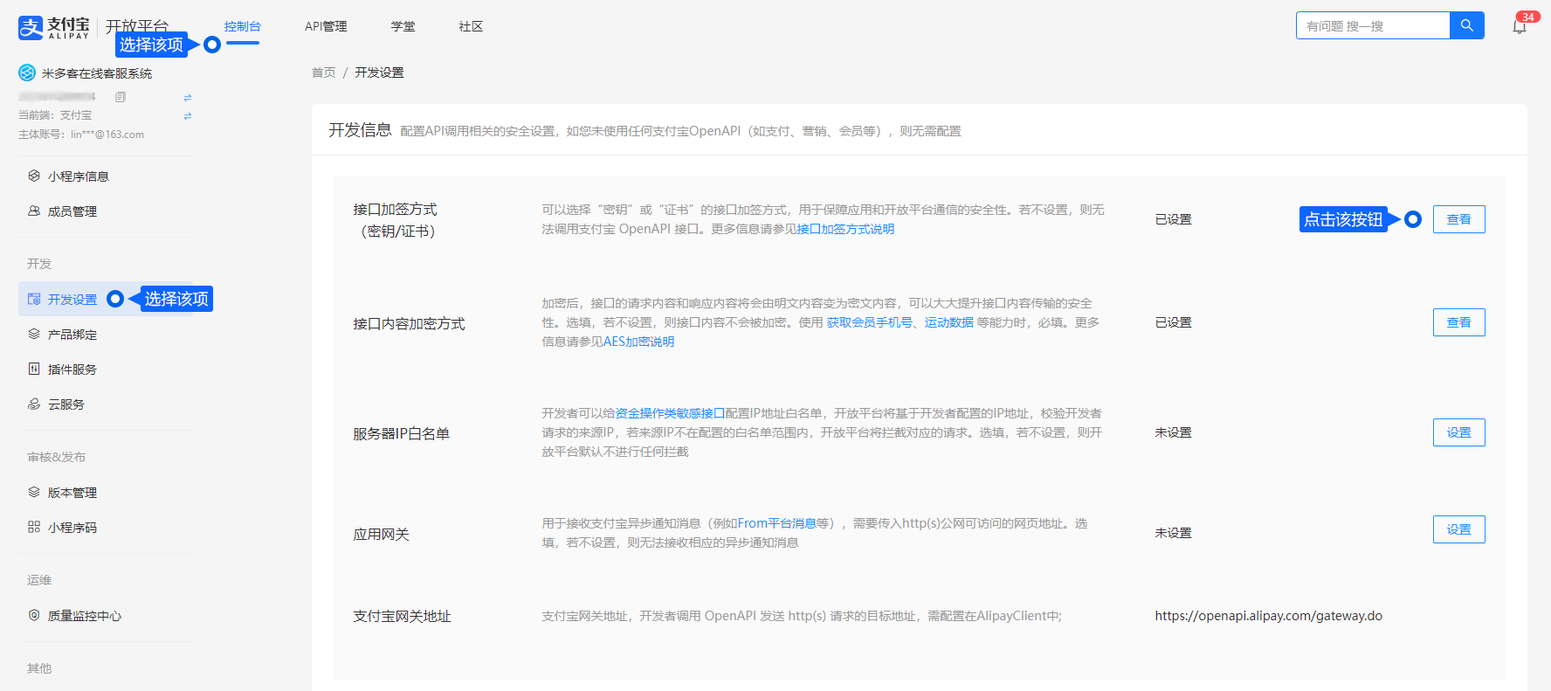
Task: Open 成员管理 in the sidebar
Action: click(72, 211)
